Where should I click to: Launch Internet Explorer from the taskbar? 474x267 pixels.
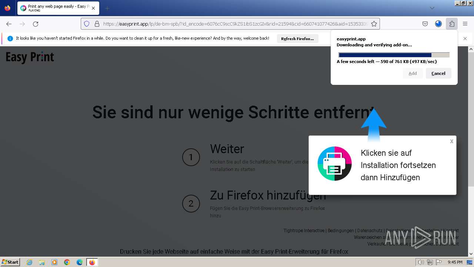(30, 262)
